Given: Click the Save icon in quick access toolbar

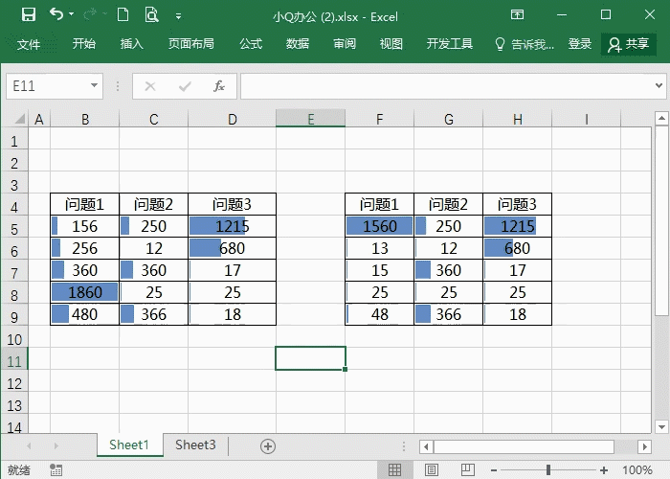Looking at the screenshot, I should pos(29,15).
